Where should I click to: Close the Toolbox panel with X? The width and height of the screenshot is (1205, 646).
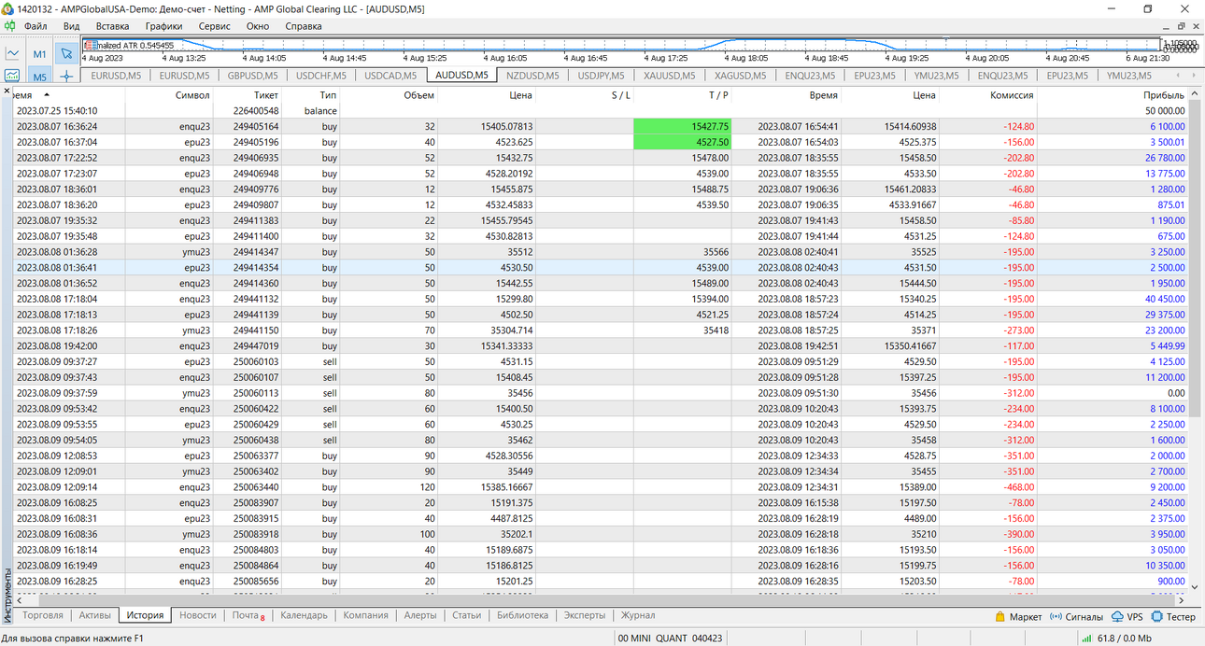coord(7,91)
